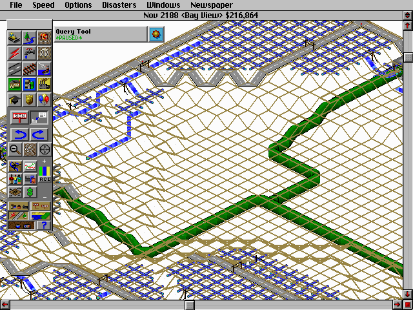Click the city title 'Nov 2188 <Bay View> $216,864'
The height and width of the screenshot is (310, 413).
(x=201, y=15)
